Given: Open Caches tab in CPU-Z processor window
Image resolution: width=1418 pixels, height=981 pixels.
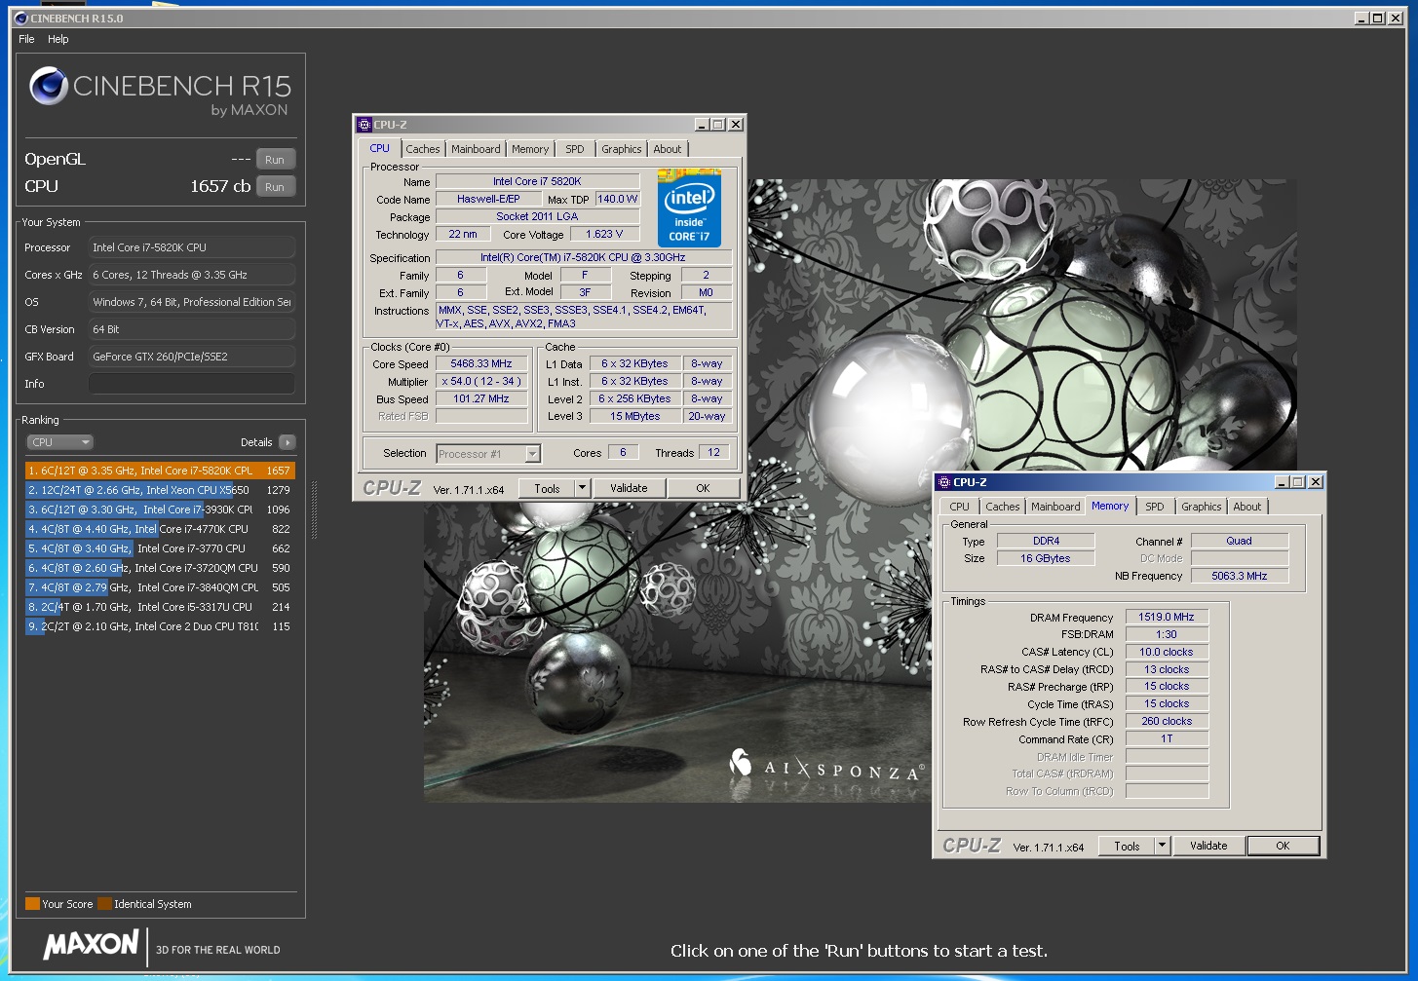Looking at the screenshot, I should [x=423, y=149].
